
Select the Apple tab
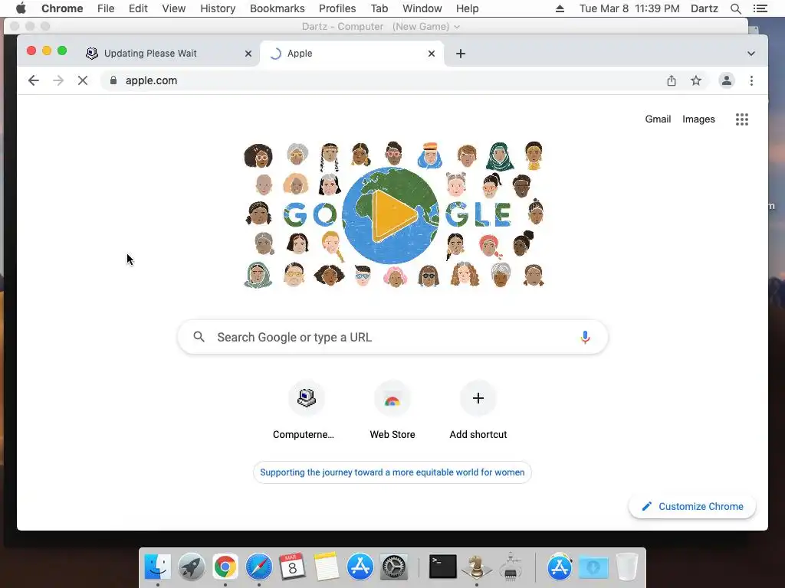(x=352, y=54)
